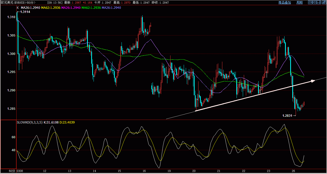Screen dimensions: 327x174
Task: Click the 26 date axis label
Action: pyautogui.click(x=294, y=171)
